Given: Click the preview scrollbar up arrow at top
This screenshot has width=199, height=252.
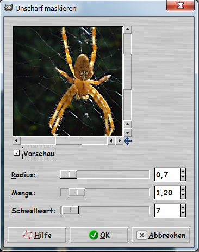Looking at the screenshot, I should [127, 29].
